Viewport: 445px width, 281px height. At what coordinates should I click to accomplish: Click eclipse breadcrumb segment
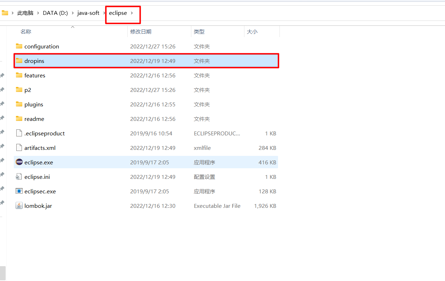[x=118, y=13]
